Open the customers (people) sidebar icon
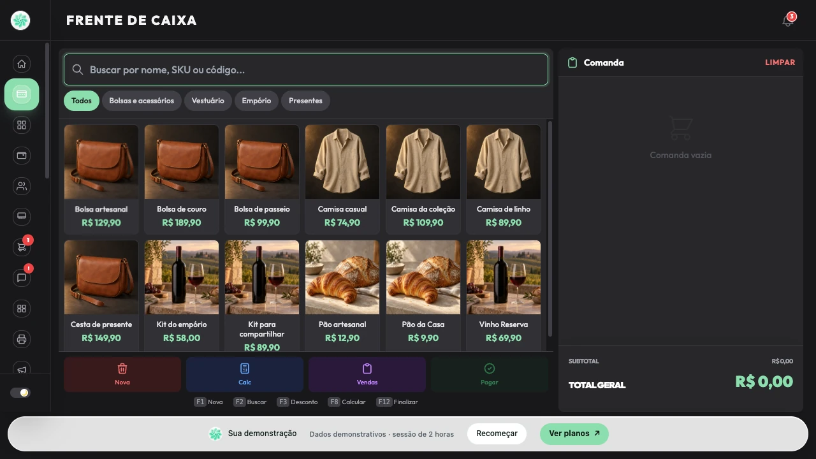 tap(22, 186)
